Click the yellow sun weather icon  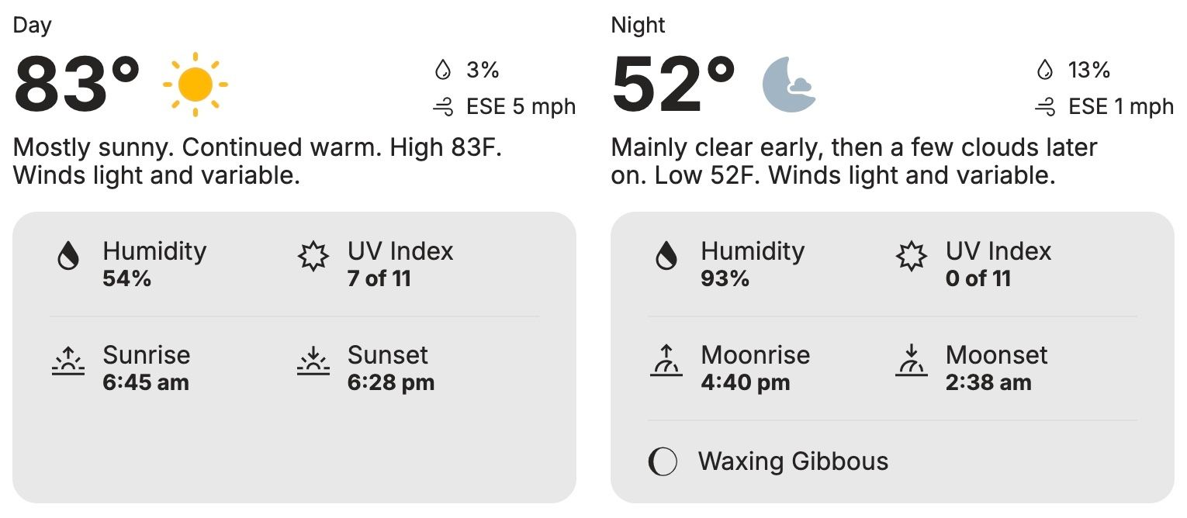(x=195, y=85)
